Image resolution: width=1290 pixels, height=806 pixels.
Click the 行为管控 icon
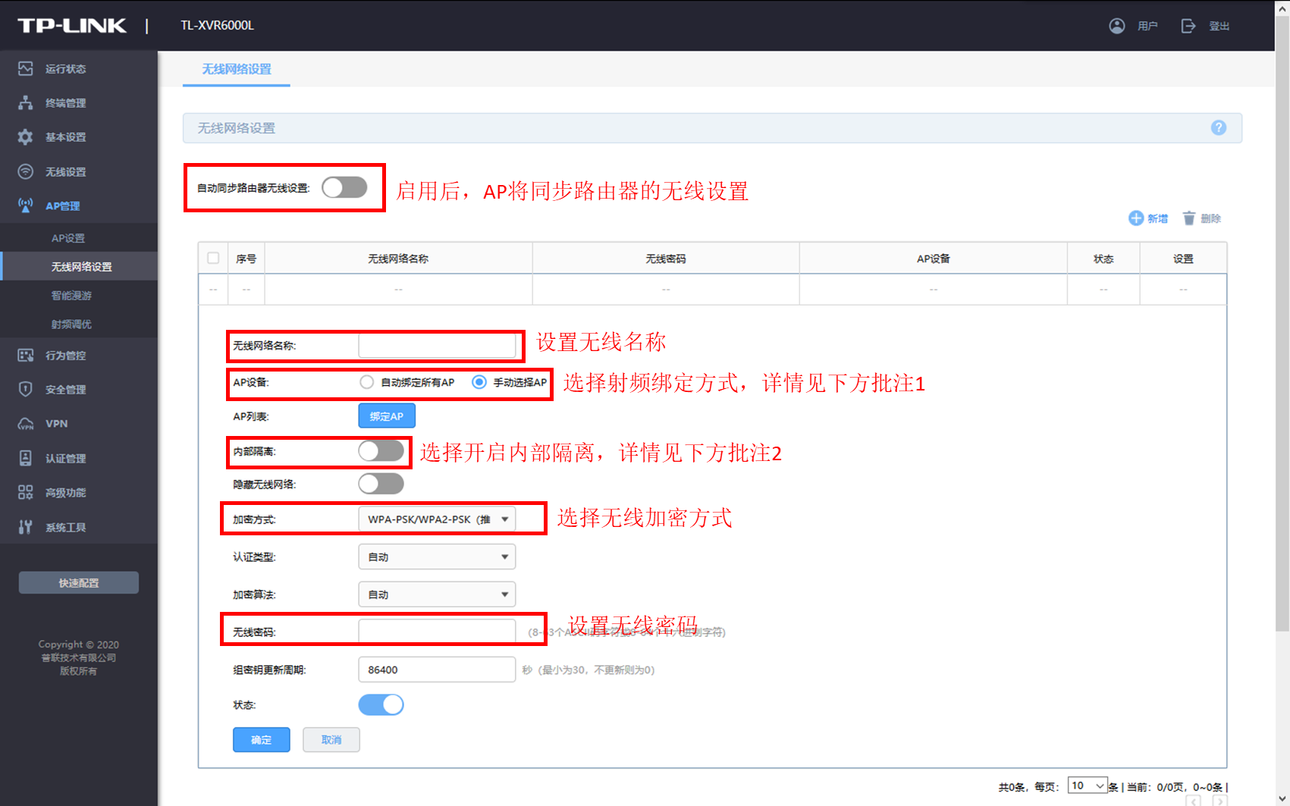pyautogui.click(x=26, y=355)
